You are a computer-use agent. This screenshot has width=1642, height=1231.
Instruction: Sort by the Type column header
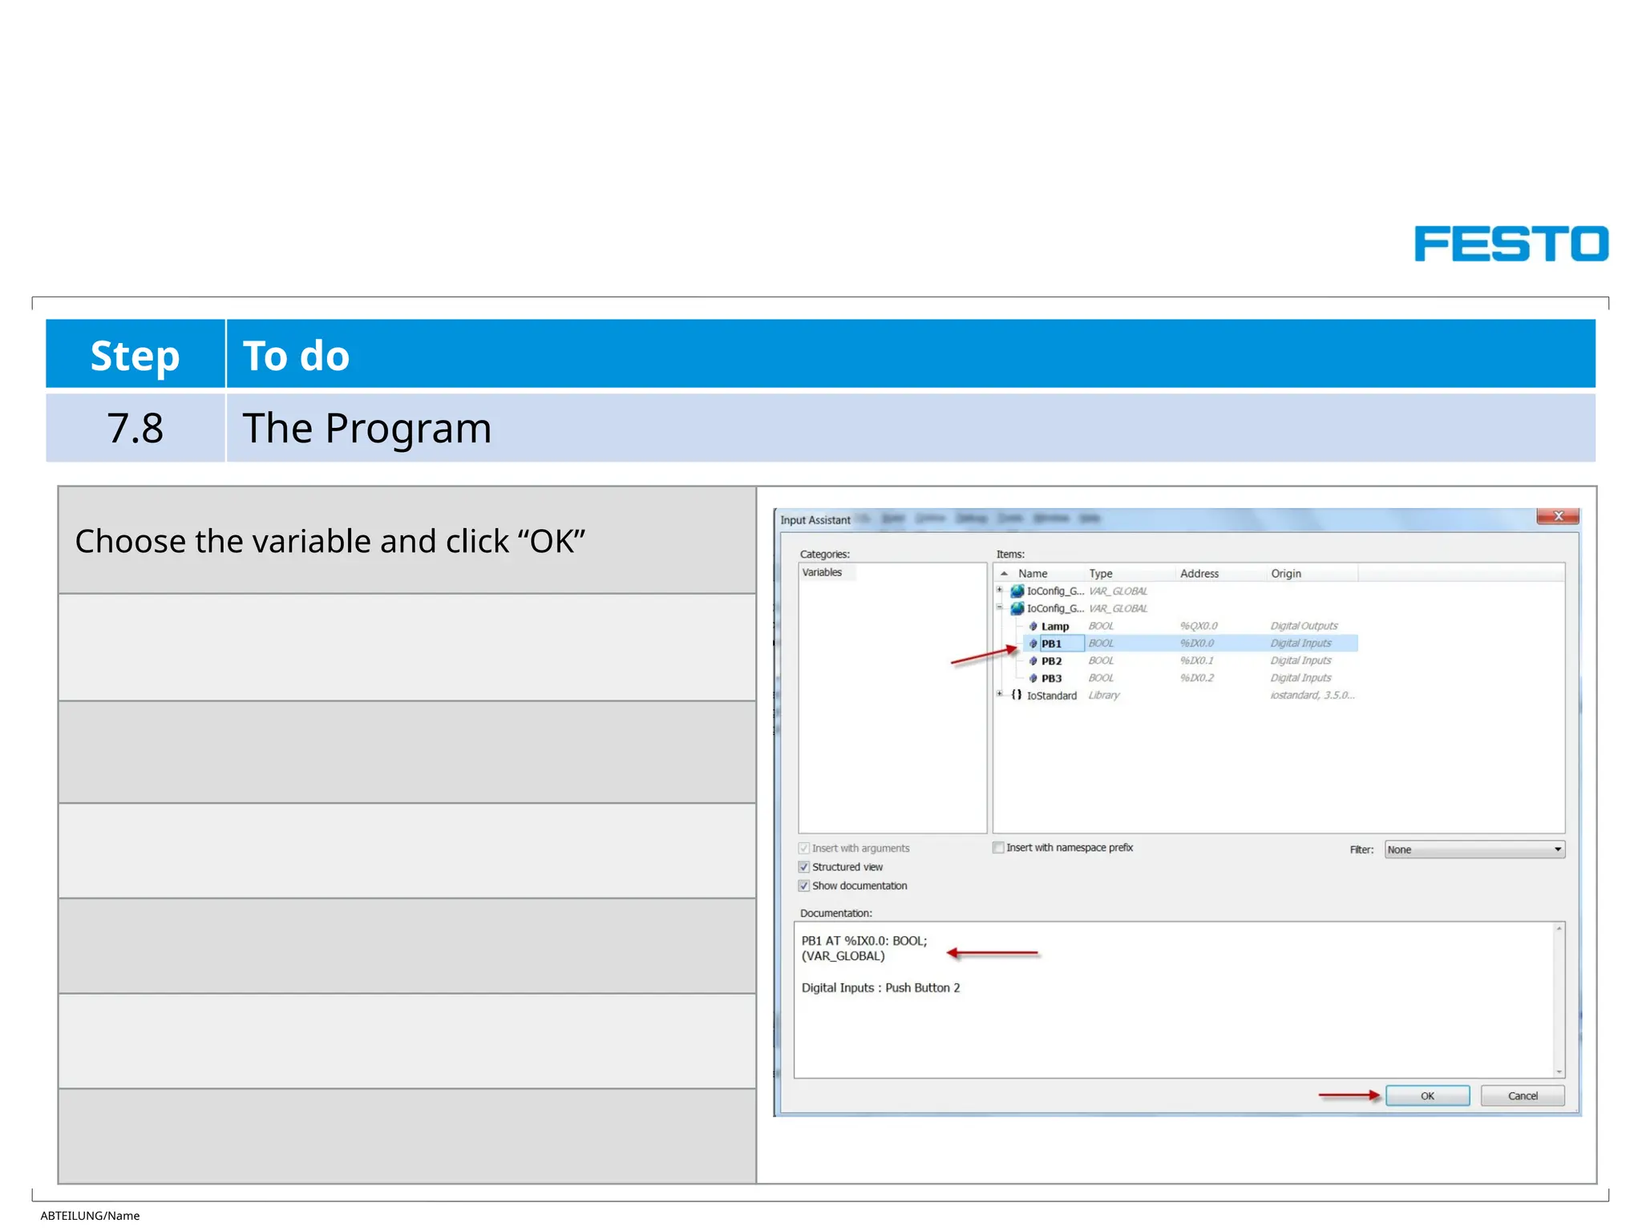point(1101,573)
